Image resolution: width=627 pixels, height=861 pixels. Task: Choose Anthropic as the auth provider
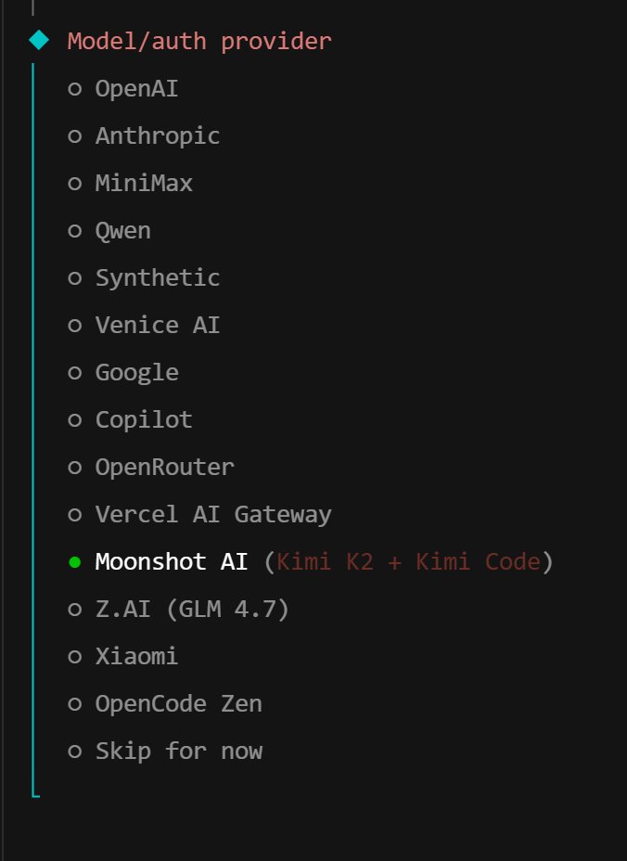click(157, 136)
